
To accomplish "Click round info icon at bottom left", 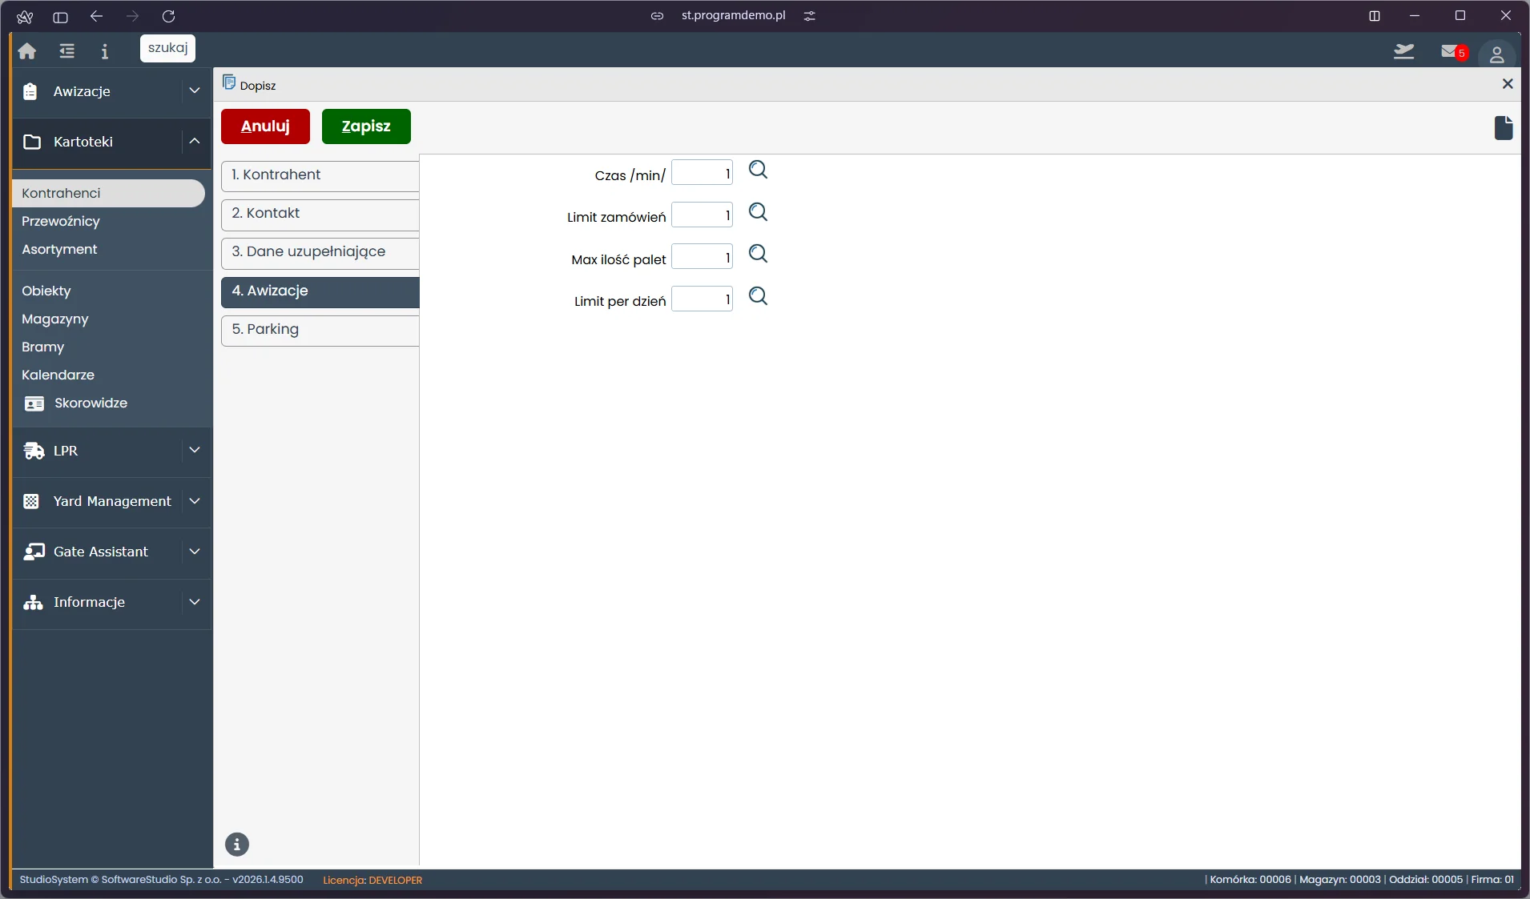I will coord(237,845).
